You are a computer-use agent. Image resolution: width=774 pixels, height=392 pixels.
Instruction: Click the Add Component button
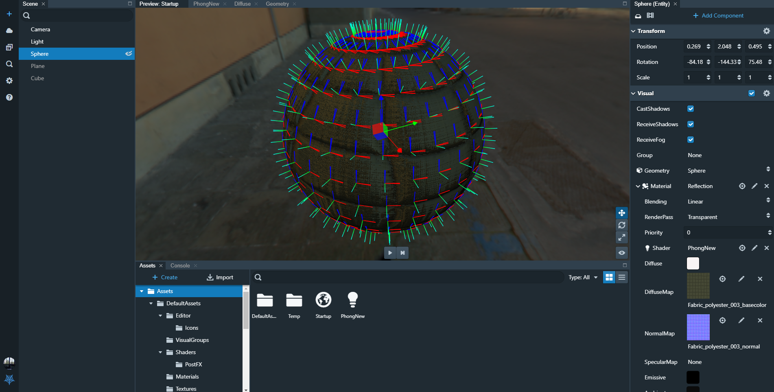pyautogui.click(x=718, y=15)
